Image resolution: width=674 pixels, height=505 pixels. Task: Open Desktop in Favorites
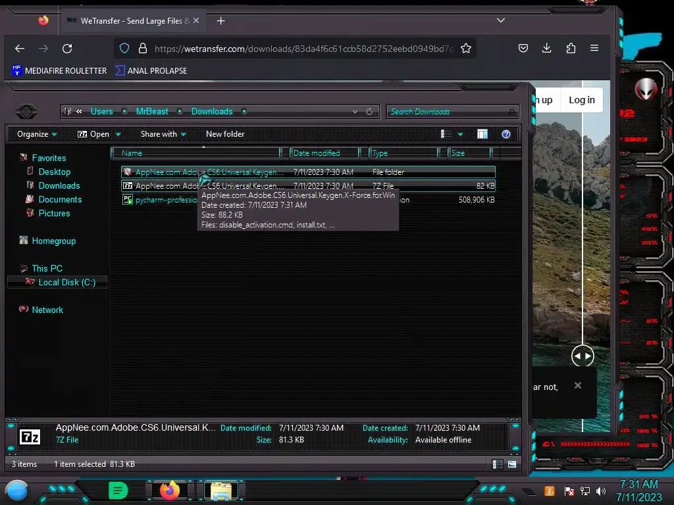pos(54,172)
